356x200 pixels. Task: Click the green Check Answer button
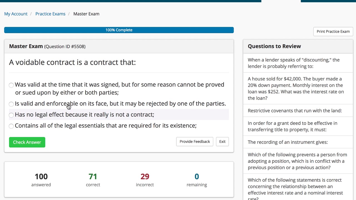[27, 142]
